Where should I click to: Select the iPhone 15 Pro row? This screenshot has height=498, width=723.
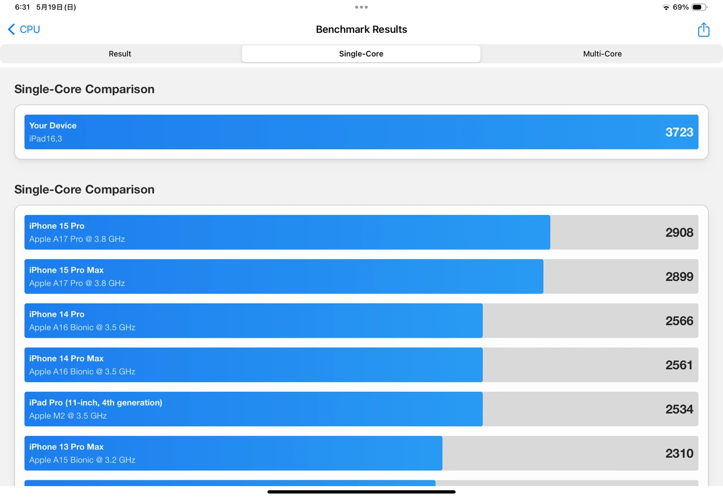[361, 232]
